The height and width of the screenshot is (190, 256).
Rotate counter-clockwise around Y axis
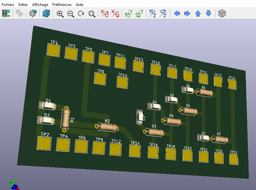click(x=139, y=14)
